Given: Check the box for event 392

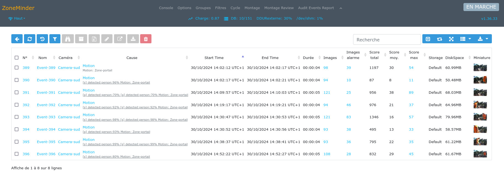Looking at the screenshot, I should coord(17,105).
